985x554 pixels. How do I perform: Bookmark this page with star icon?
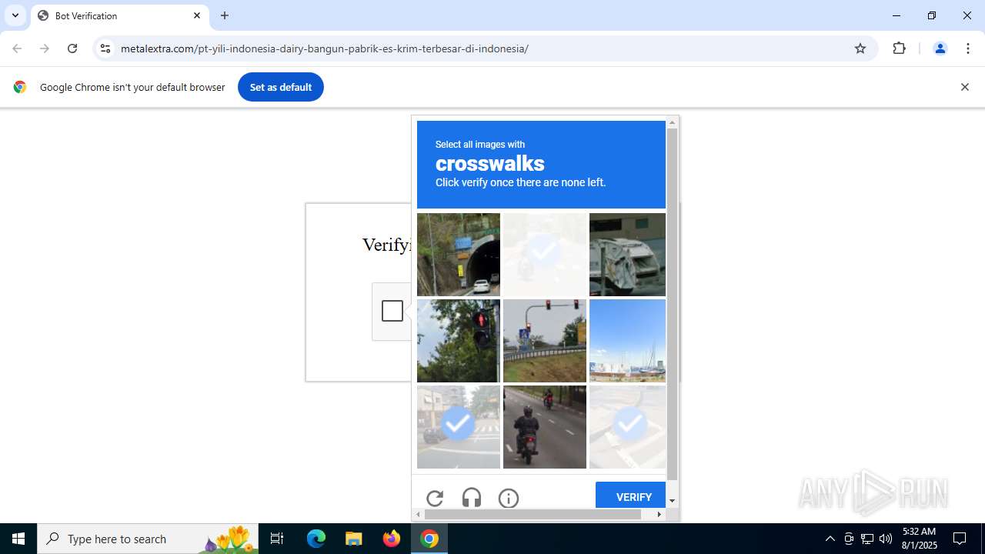click(860, 48)
